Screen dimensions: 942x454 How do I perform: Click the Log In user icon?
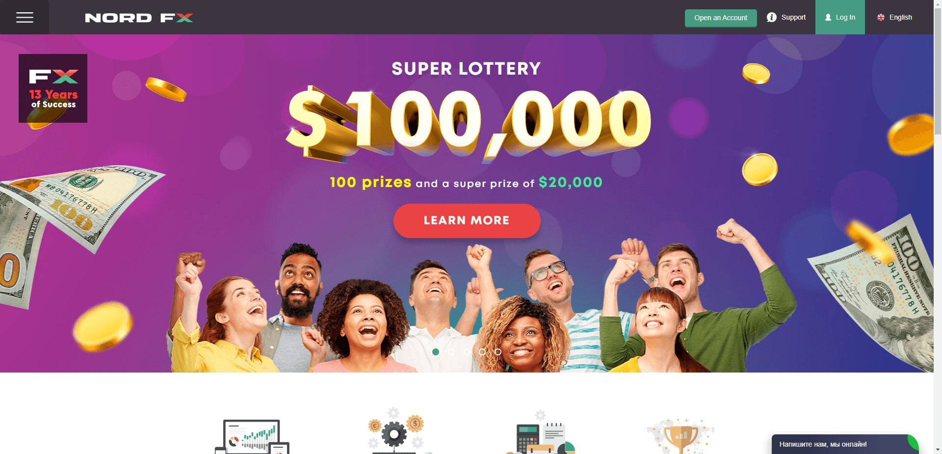(828, 17)
